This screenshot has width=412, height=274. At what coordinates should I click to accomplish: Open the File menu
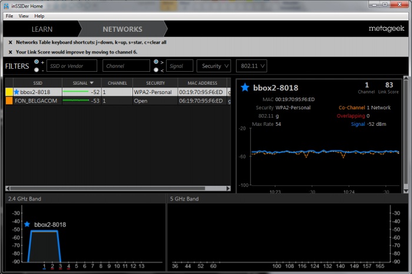pos(9,16)
